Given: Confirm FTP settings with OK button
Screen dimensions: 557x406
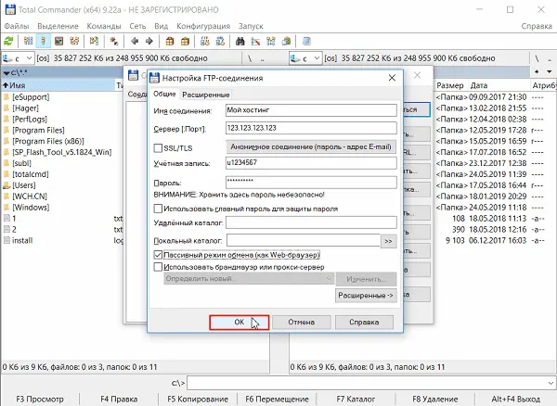Looking at the screenshot, I should pos(240,322).
